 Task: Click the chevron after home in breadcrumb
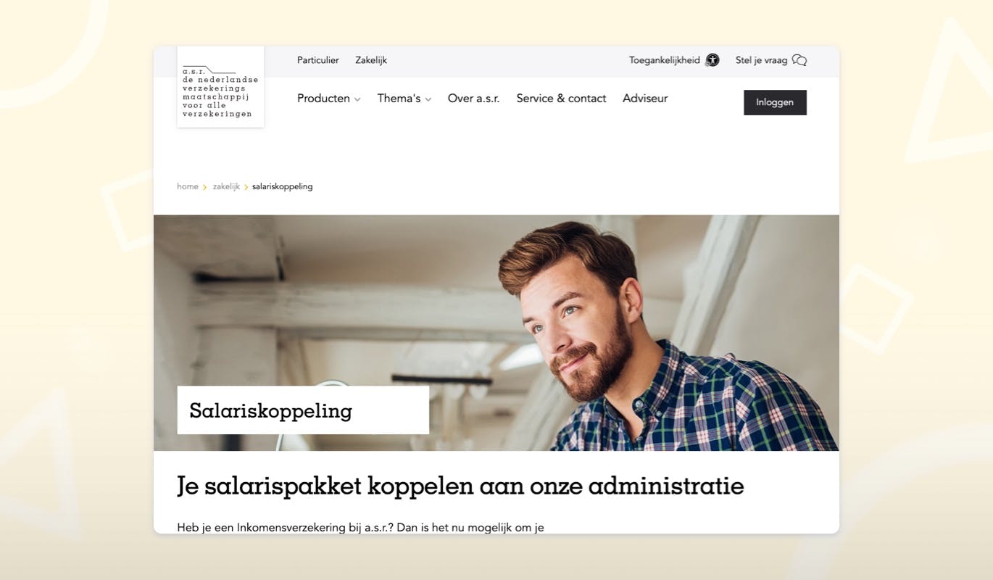205,187
